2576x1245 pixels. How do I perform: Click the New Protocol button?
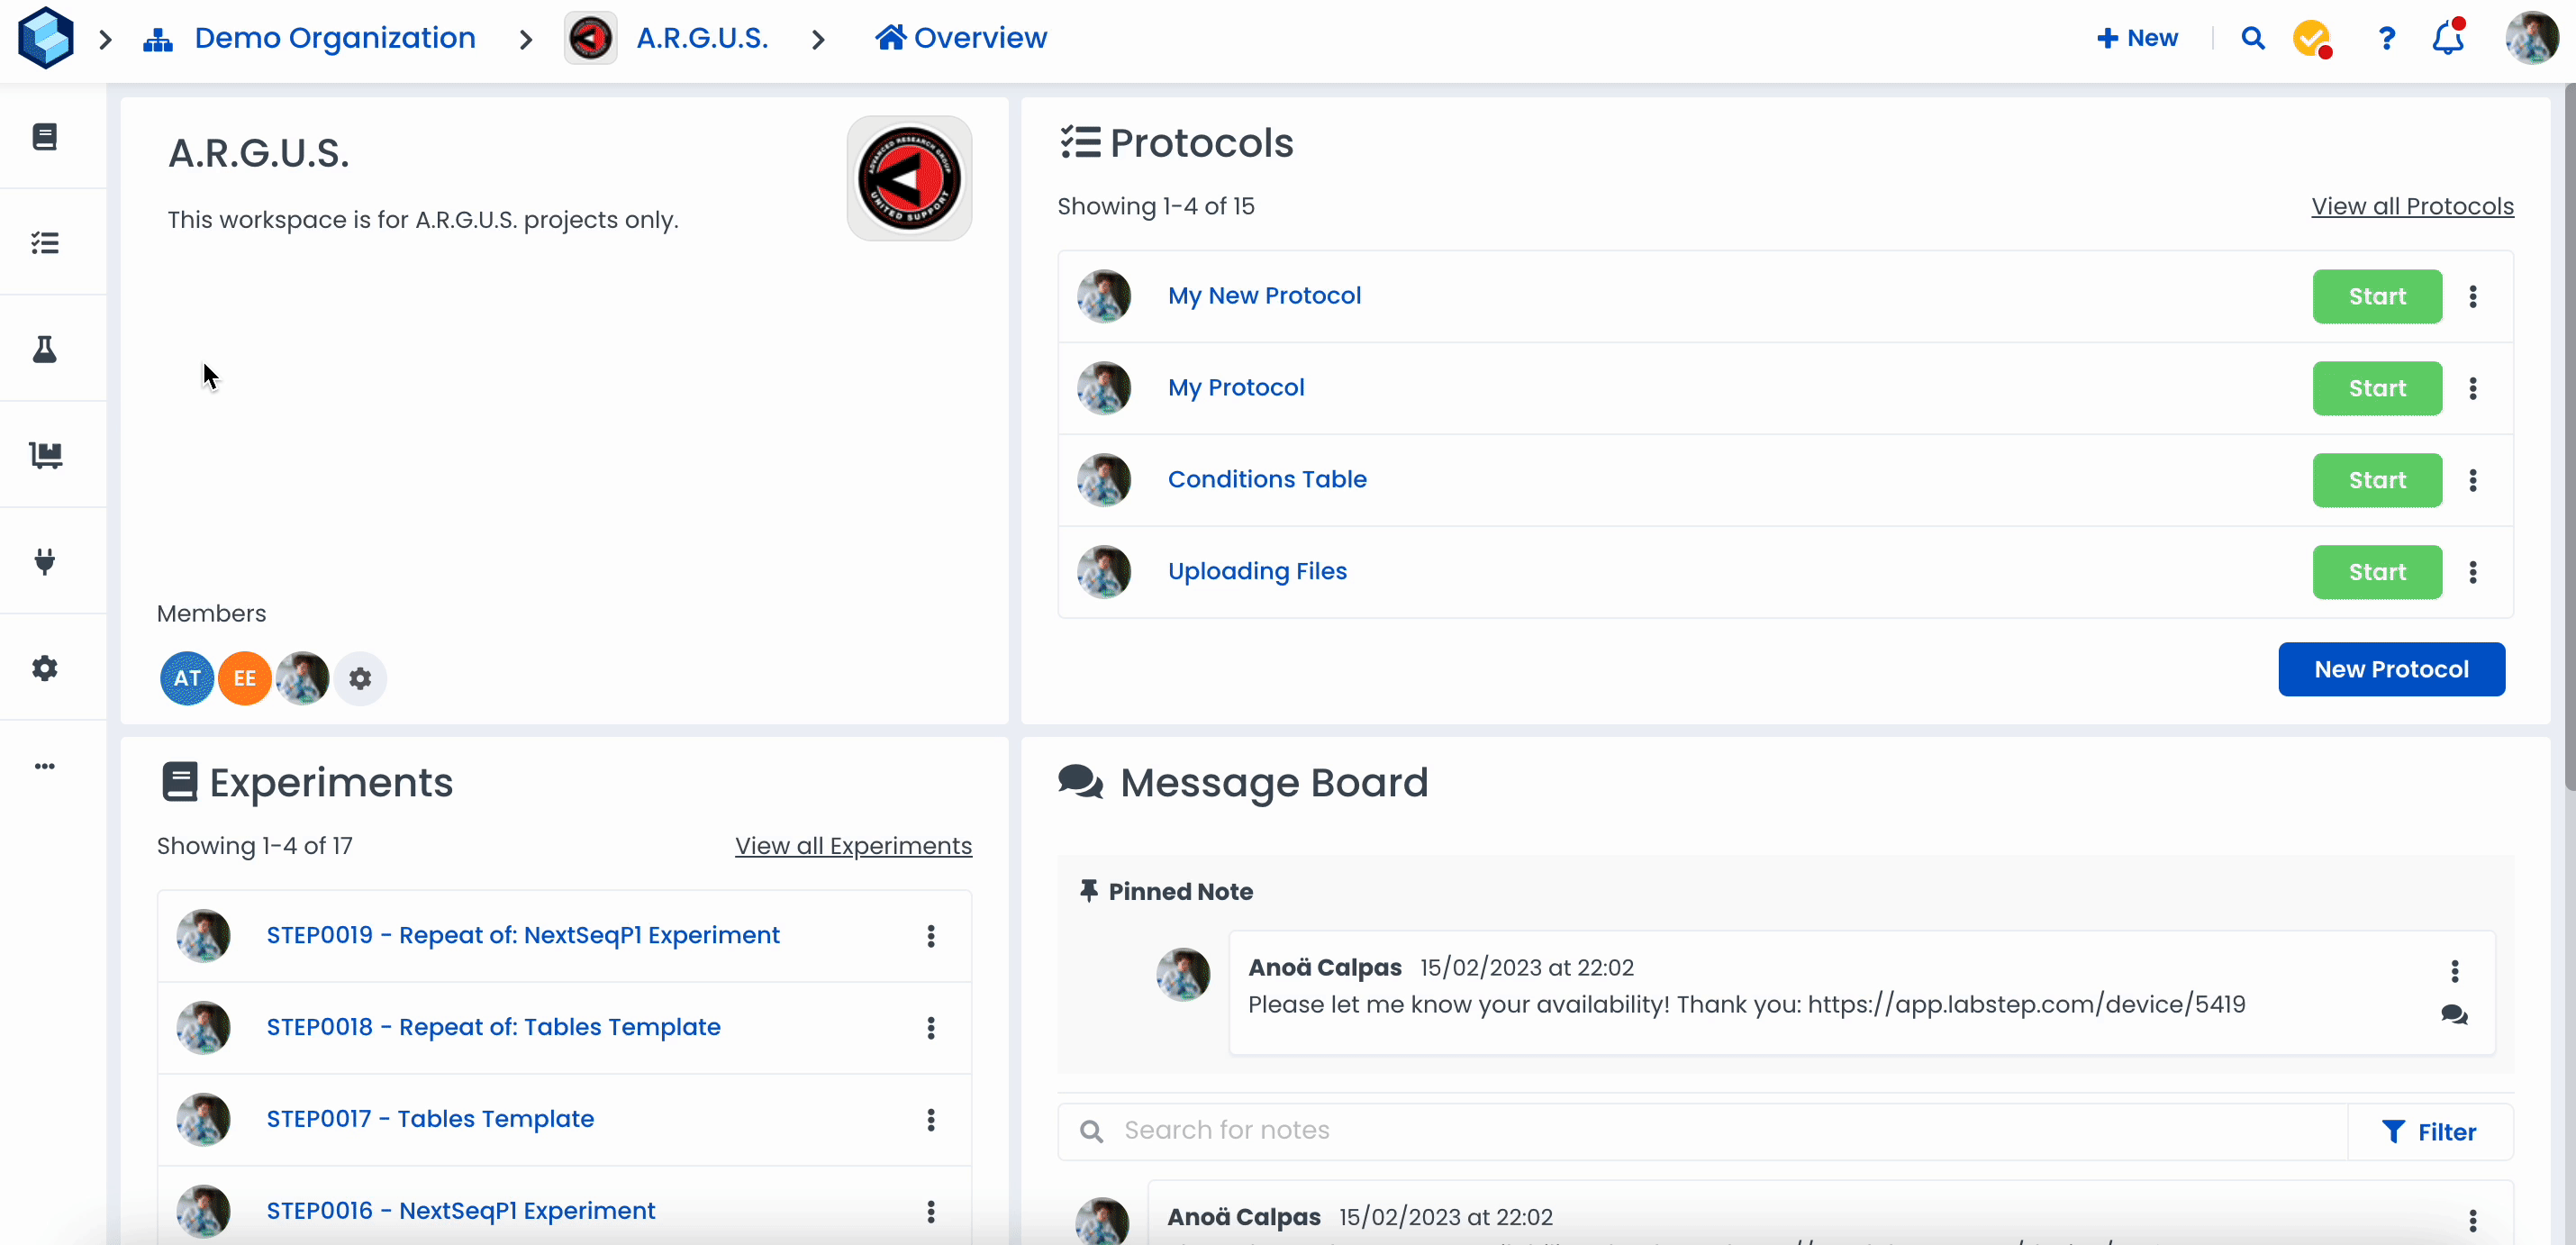click(2390, 669)
